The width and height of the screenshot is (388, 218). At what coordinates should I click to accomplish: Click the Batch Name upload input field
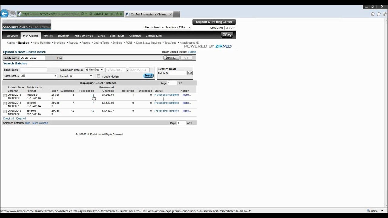[x=33, y=58]
